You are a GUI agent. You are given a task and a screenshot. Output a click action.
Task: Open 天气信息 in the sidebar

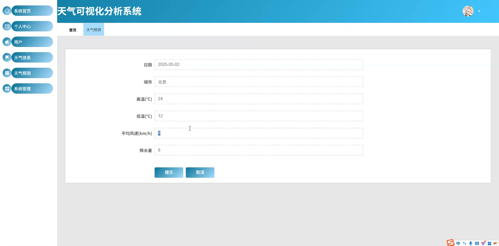pos(32,57)
